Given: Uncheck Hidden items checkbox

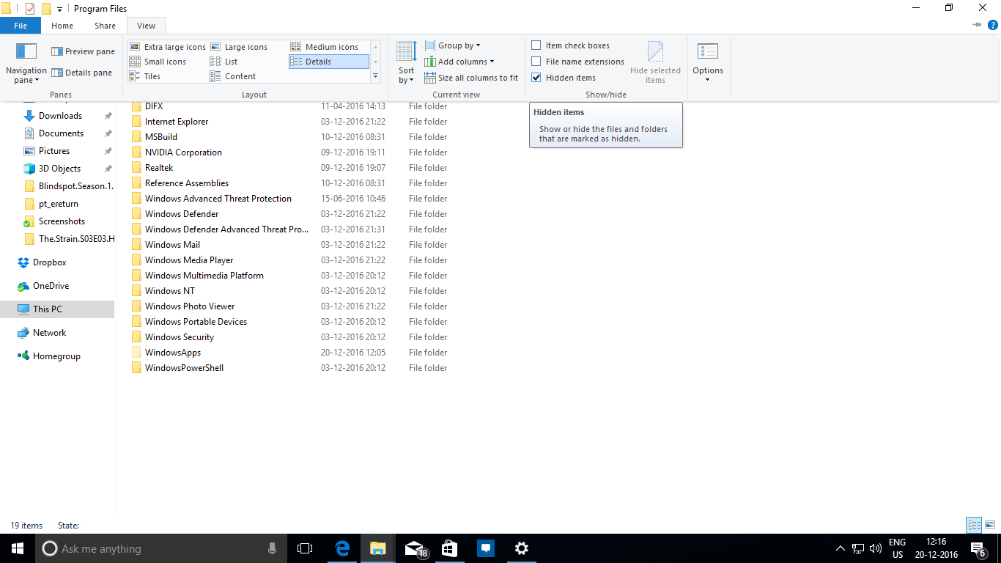Looking at the screenshot, I should pyautogui.click(x=536, y=78).
